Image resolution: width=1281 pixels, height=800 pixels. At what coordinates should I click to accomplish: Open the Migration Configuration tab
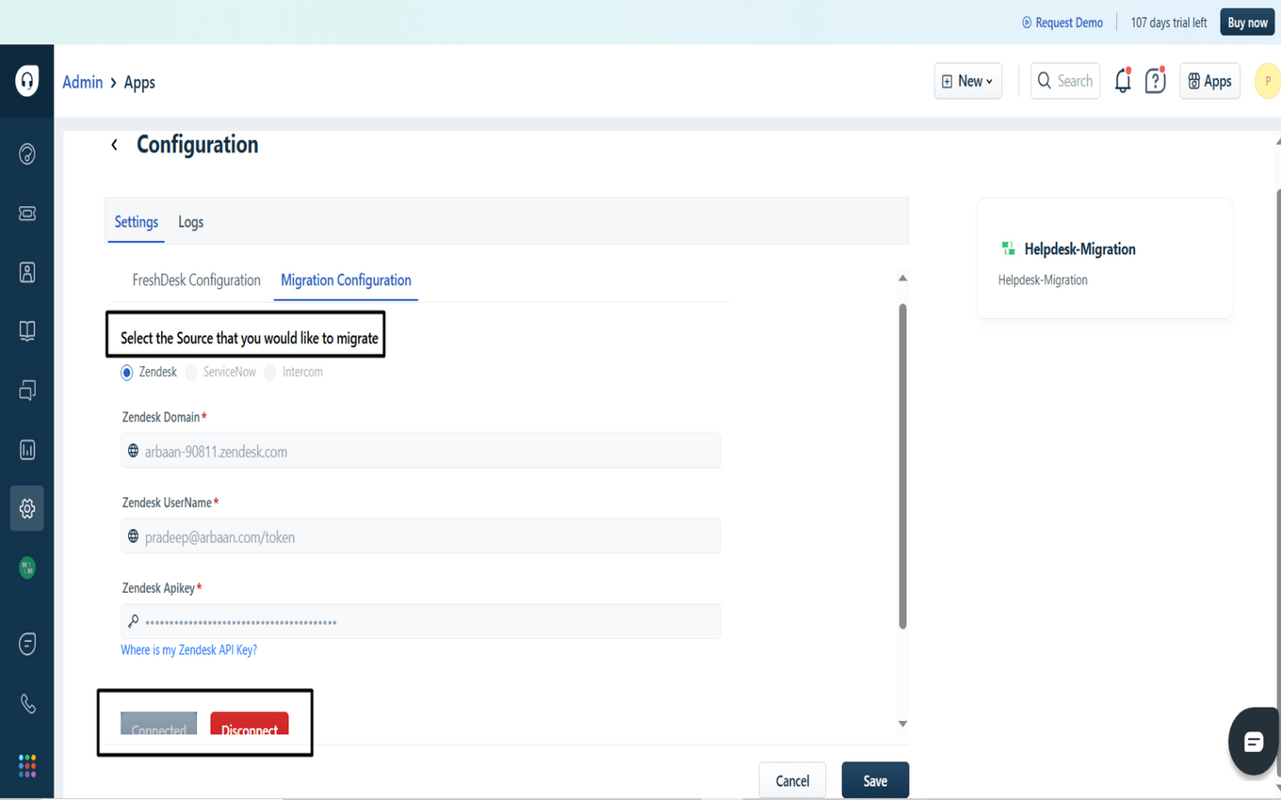click(x=346, y=280)
